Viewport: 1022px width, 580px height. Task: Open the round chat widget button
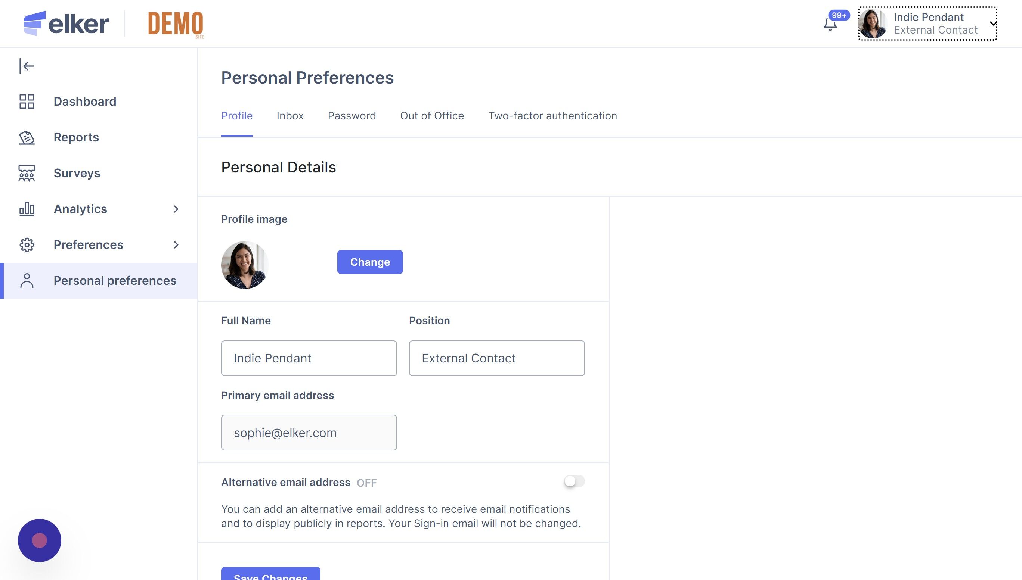(x=40, y=540)
